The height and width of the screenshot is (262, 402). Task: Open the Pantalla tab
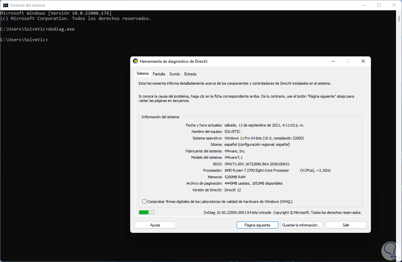pyautogui.click(x=159, y=74)
